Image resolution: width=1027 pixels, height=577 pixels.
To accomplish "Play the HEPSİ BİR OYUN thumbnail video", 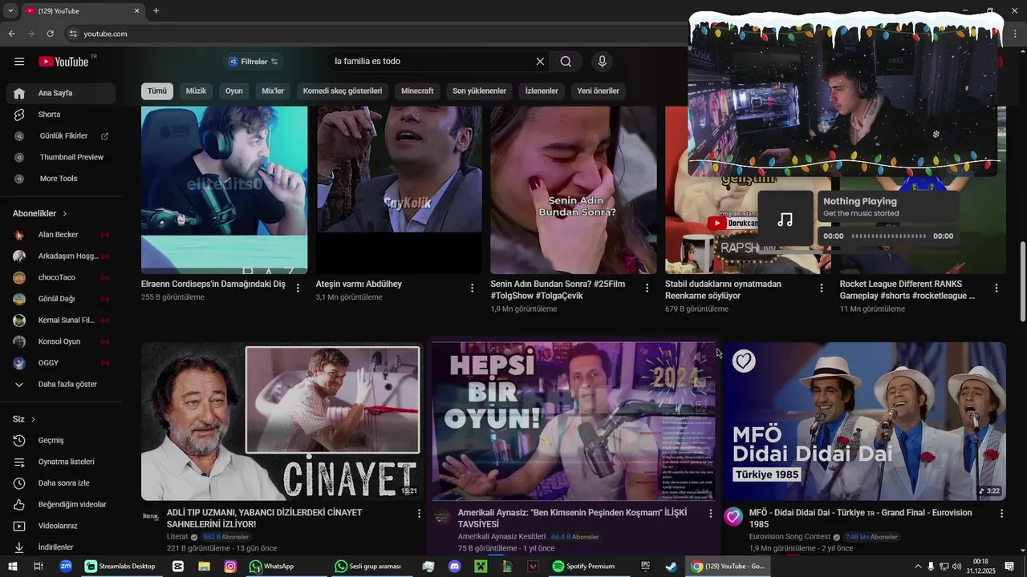I will pyautogui.click(x=573, y=422).
